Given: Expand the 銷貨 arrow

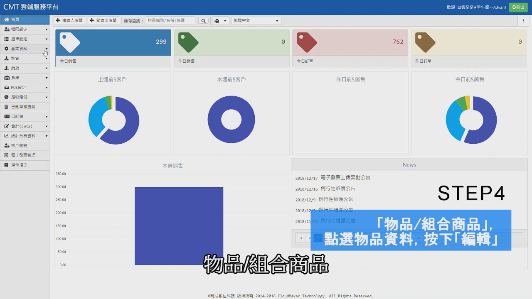Looking at the screenshot, I should tap(47, 68).
